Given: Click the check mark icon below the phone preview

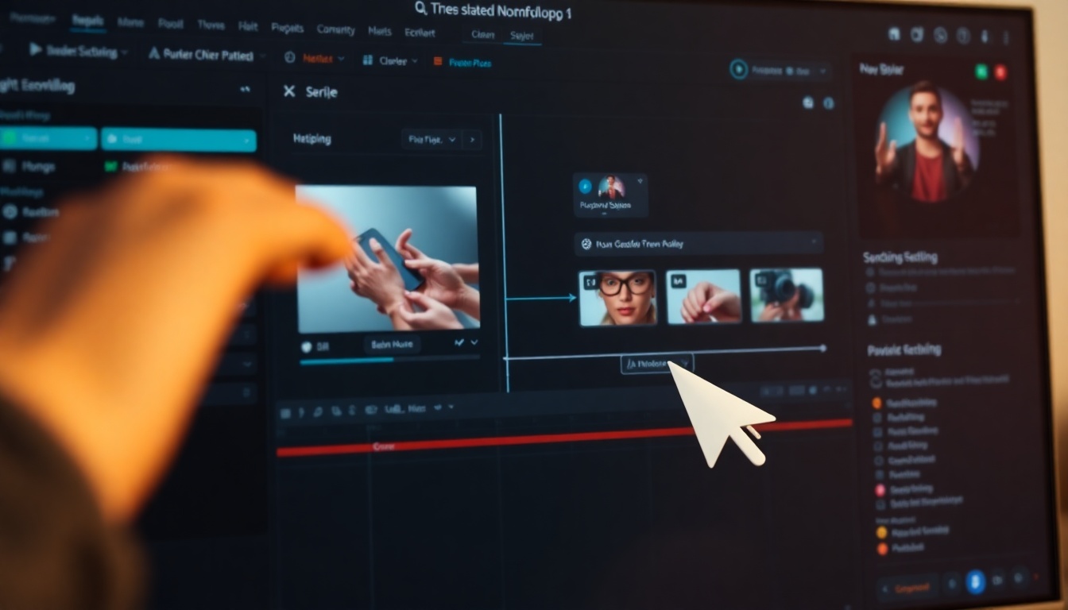Looking at the screenshot, I should click(x=459, y=343).
